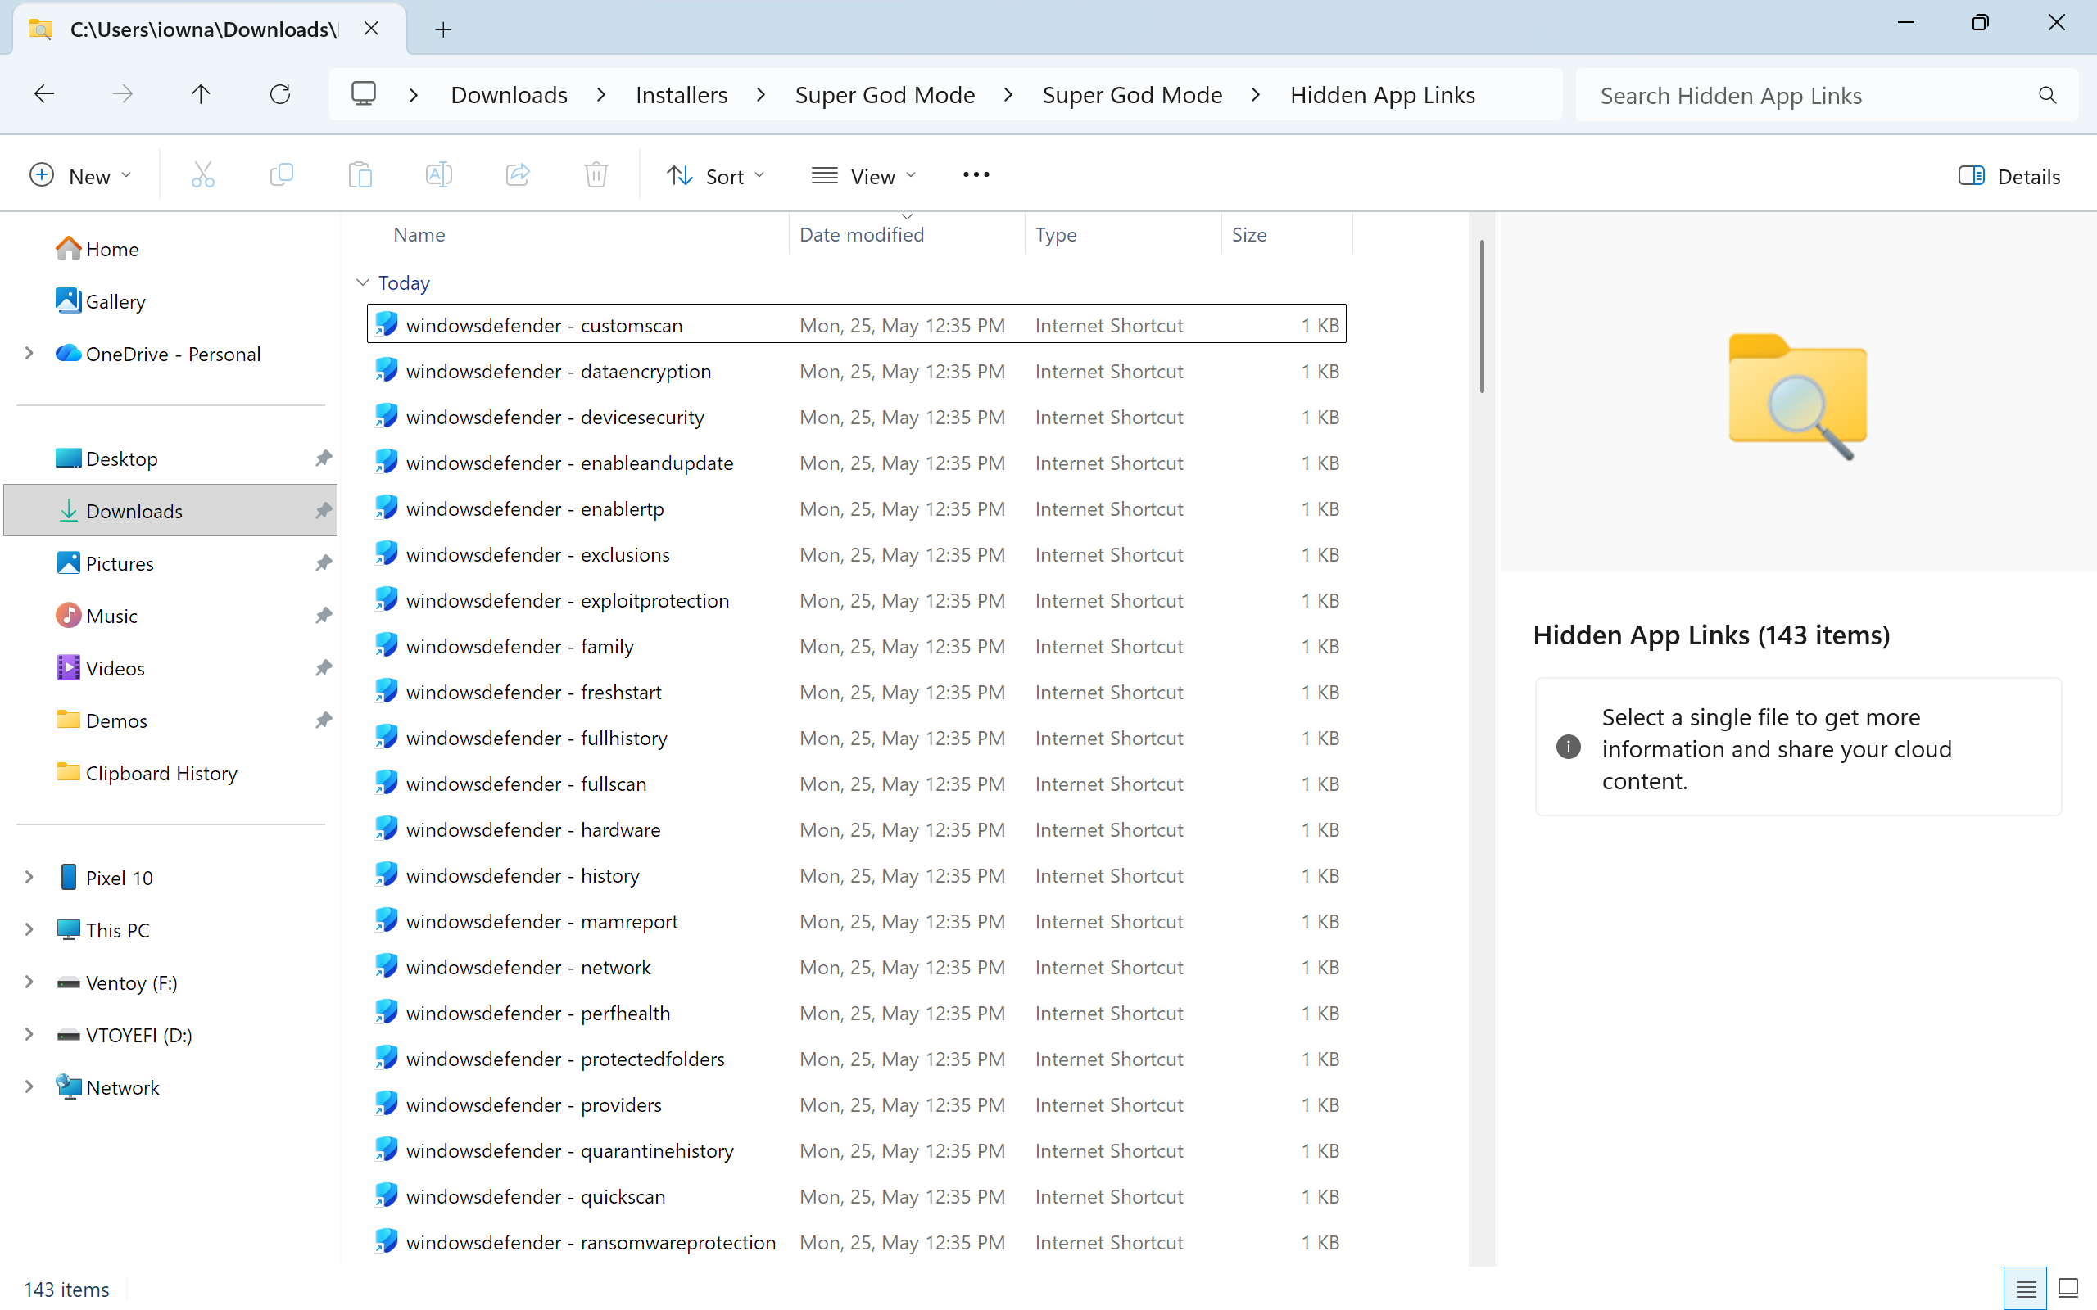
Task: Collapse the Today group
Action: coord(363,282)
